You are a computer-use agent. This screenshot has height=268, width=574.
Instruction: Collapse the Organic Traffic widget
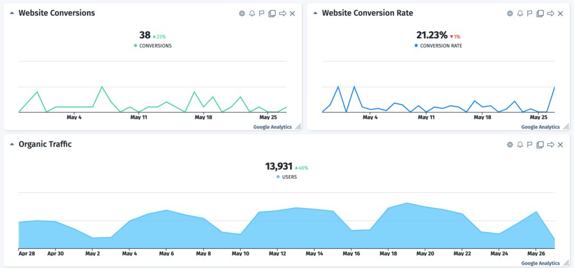(x=12, y=144)
